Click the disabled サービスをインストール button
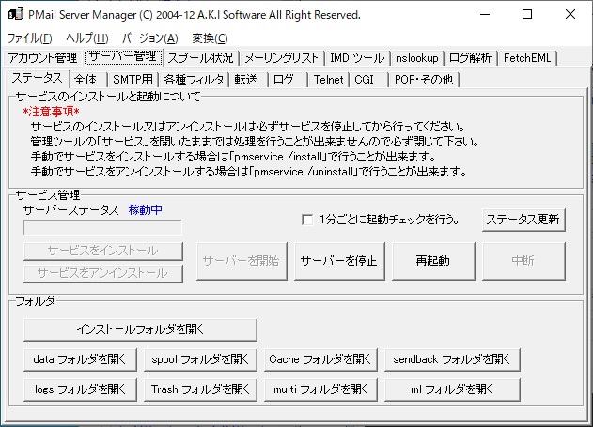This screenshot has height=427, width=593. (x=102, y=252)
